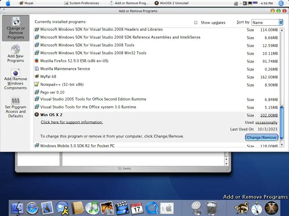Open the Mail stamp icon in the dock
Screen dimensions: 289x216
tap(47, 208)
